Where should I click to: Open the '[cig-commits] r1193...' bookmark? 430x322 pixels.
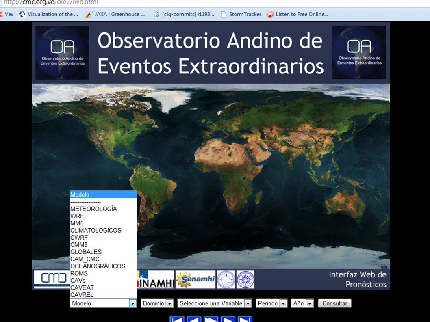click(x=184, y=14)
